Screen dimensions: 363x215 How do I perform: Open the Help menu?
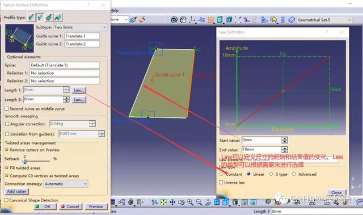(x=115, y=10)
